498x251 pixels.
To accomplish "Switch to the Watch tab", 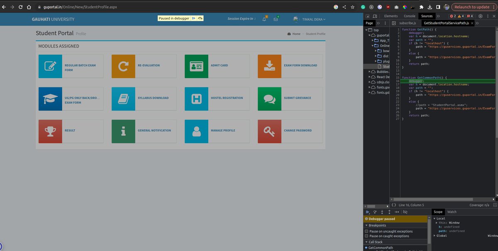I will click(x=452, y=212).
